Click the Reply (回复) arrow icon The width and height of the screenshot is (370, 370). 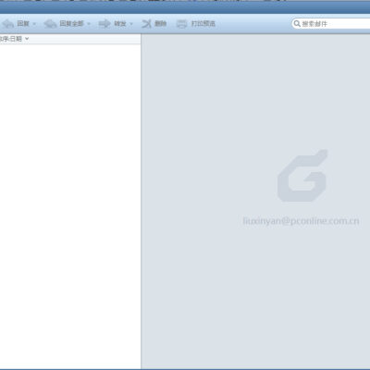click(8, 24)
